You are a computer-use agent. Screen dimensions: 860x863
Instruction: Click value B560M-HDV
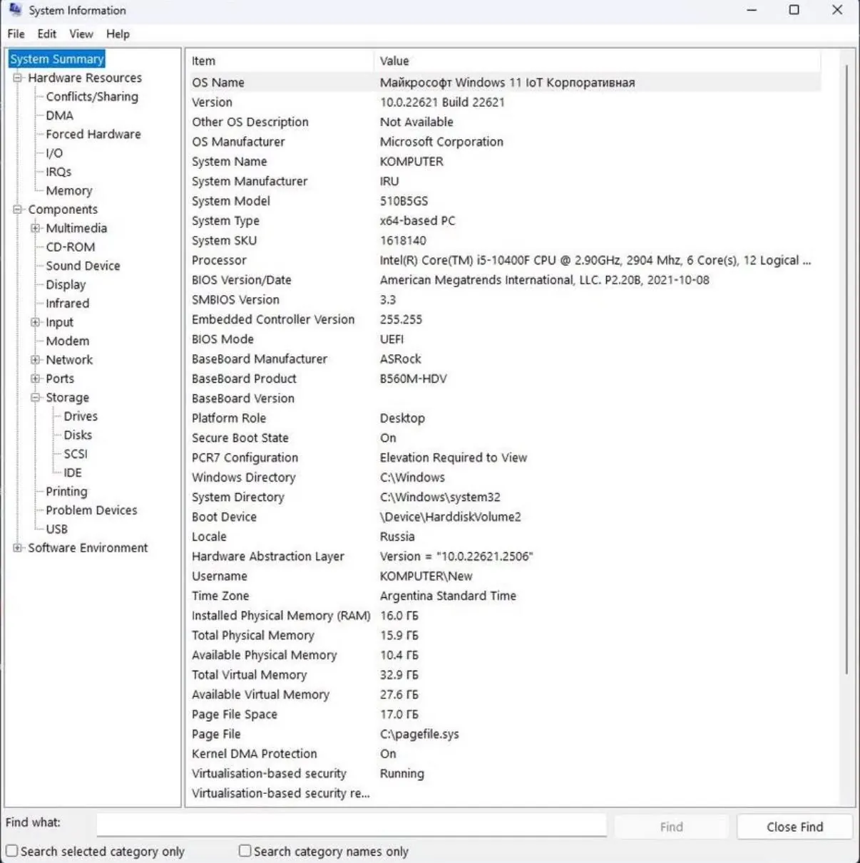[414, 379]
